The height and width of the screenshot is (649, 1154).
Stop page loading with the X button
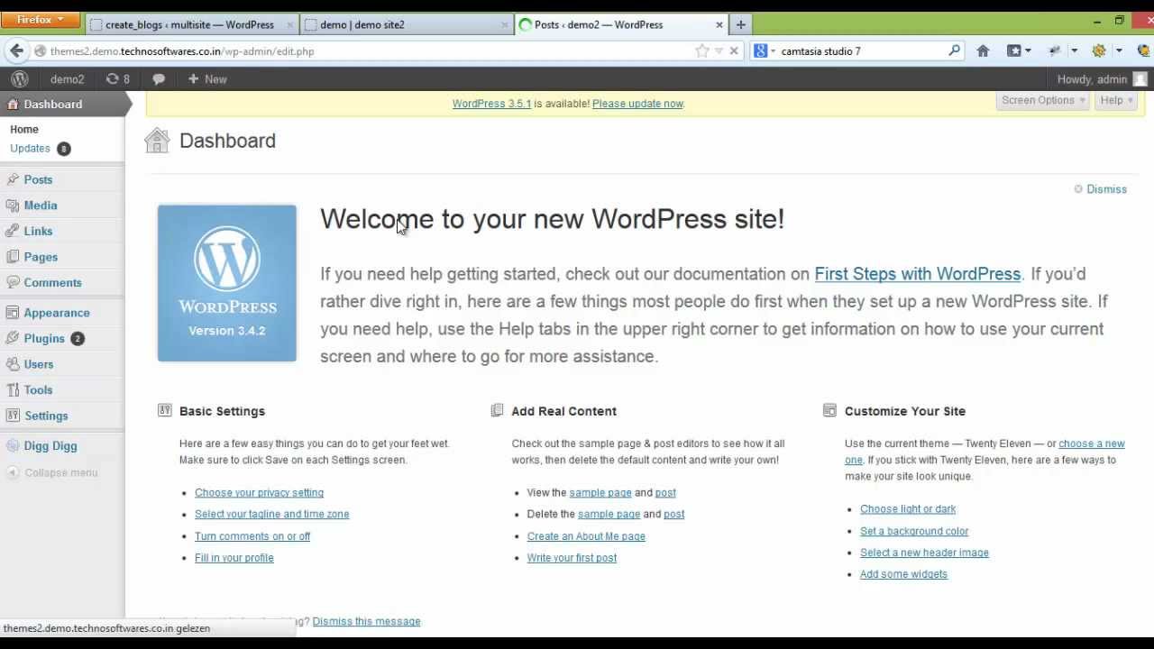click(734, 51)
